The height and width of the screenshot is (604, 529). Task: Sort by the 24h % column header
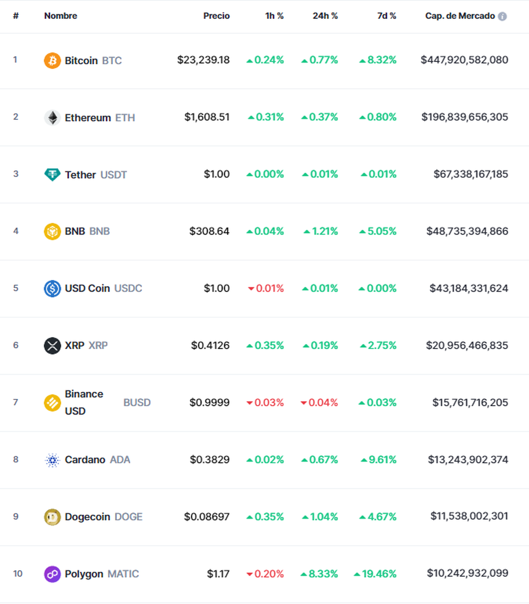point(325,16)
